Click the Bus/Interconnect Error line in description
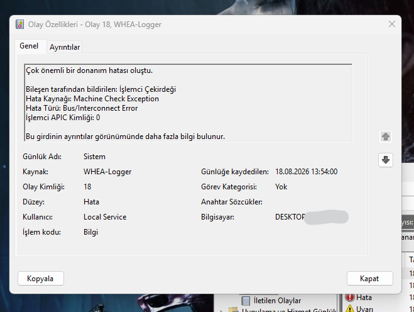Image resolution: width=414 pixels, height=312 pixels. (x=82, y=108)
